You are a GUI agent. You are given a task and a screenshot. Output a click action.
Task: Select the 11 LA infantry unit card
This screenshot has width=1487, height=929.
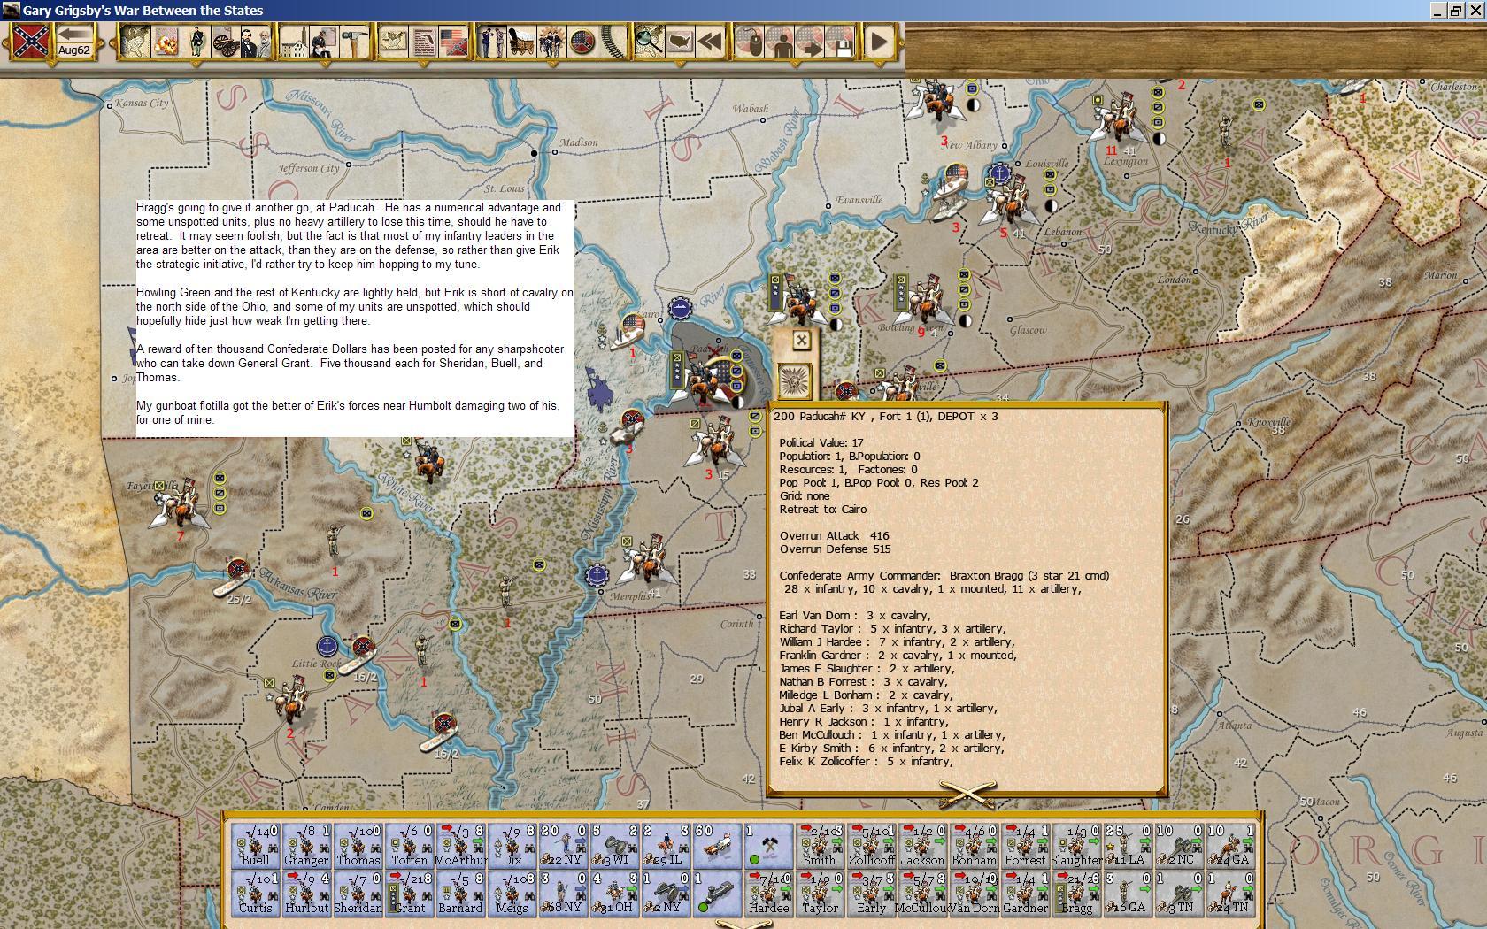click(x=1128, y=845)
